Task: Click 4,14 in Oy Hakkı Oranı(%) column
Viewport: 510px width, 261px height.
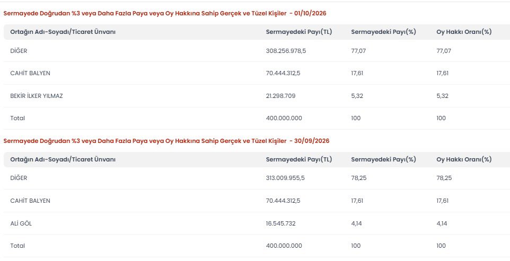Action: [442, 223]
